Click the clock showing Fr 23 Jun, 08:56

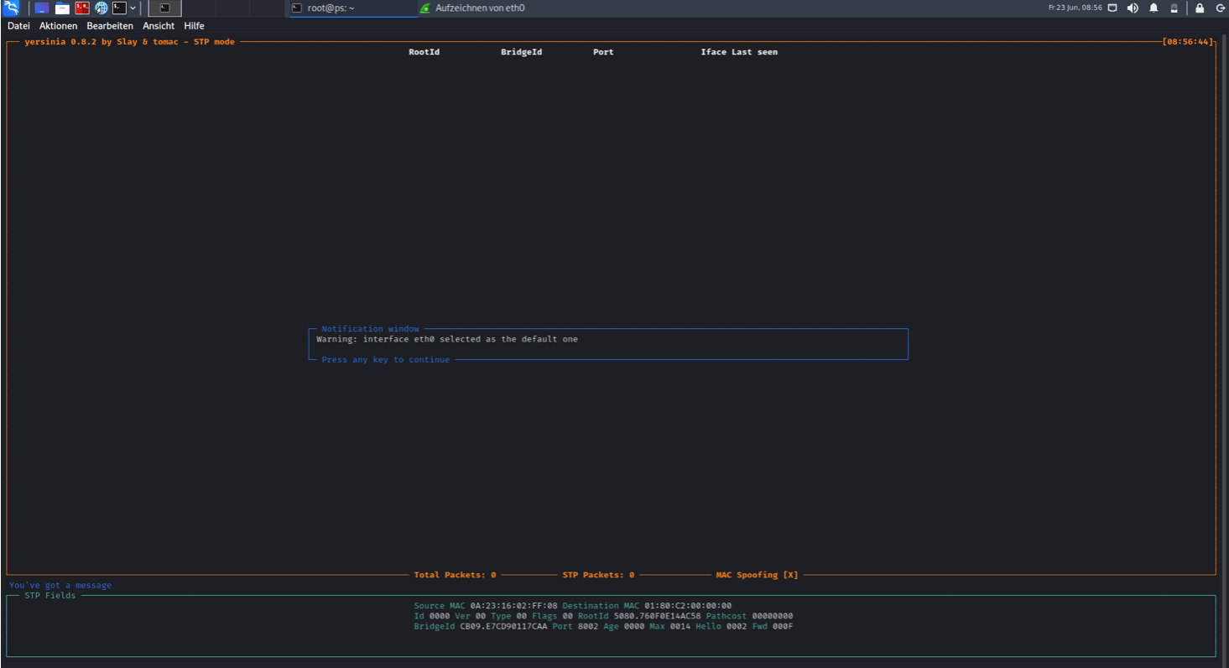[1075, 8]
